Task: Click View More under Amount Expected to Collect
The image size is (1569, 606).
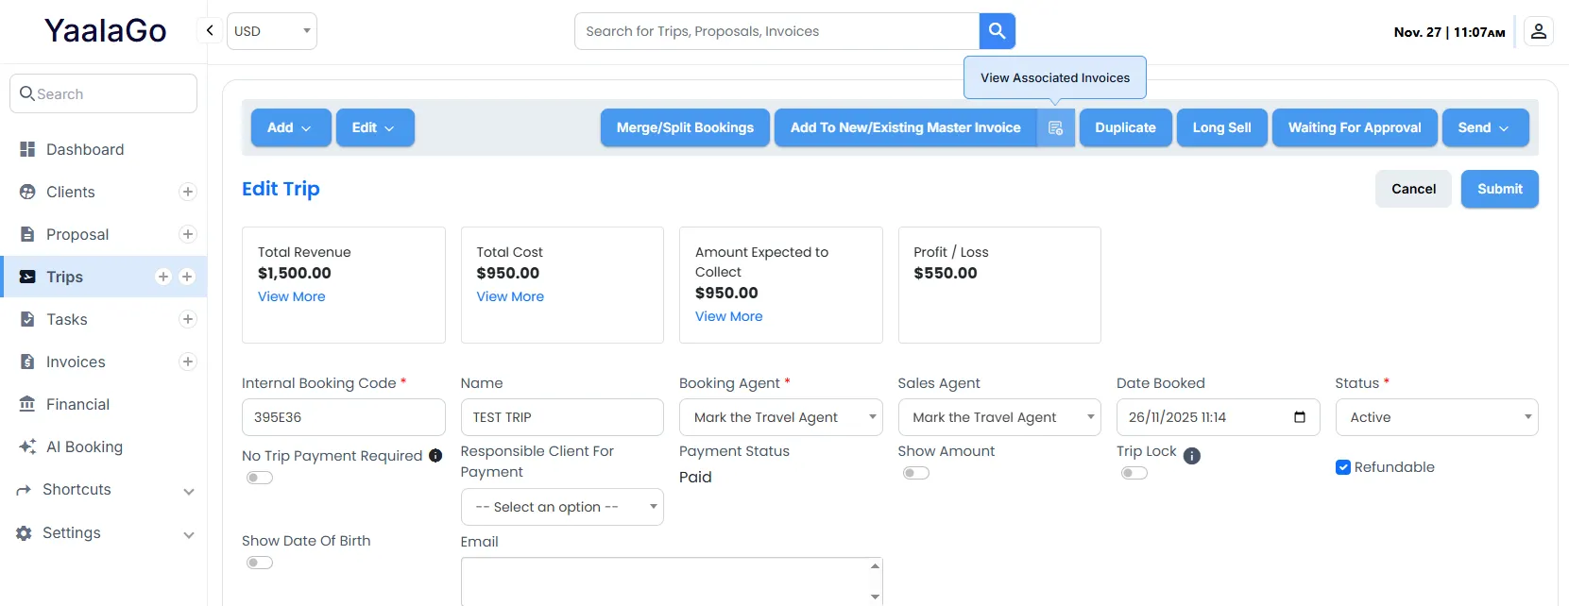Action: coord(729,316)
